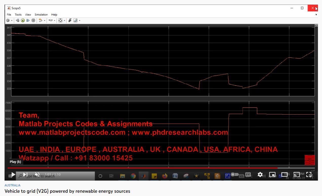Viewport: 322px width, 196px height.
Task: Open the Simulation menu
Action: click(41, 15)
